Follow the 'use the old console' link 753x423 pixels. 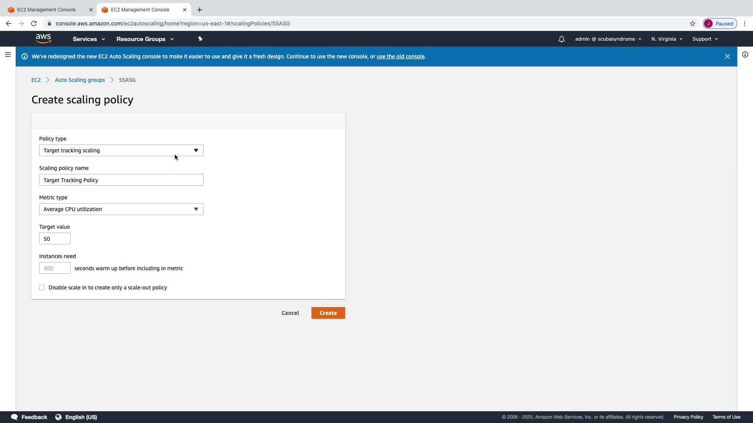point(400,56)
